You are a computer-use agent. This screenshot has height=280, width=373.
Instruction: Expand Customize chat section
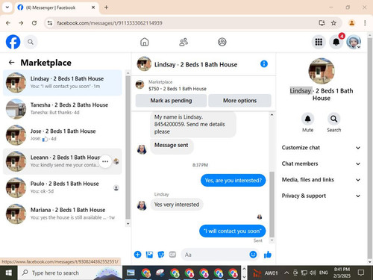321,148
